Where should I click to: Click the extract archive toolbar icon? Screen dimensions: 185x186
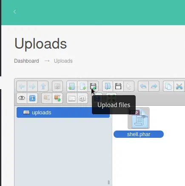[x=47, y=98]
